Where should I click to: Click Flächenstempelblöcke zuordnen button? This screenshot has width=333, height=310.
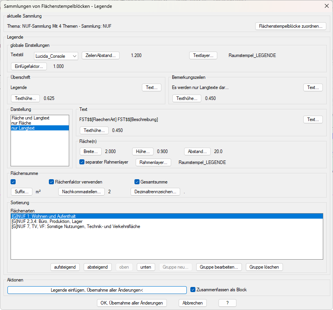290,26
